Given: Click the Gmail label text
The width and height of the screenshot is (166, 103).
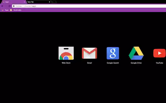Looking at the screenshot, I should tap(89, 63).
